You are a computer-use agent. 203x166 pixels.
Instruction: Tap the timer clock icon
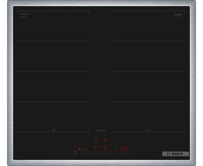(x=116, y=149)
